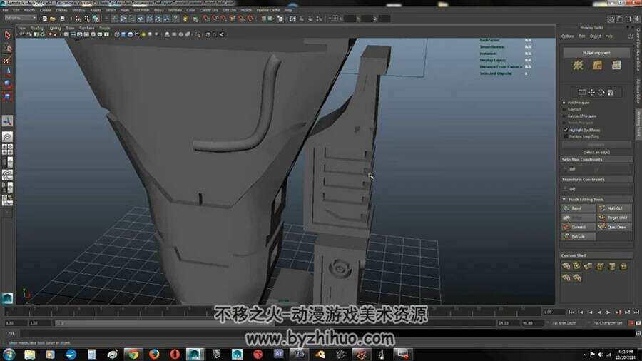Switch to single perspective view layout
This screenshot has width=642, height=361.
pyautogui.click(x=7, y=137)
